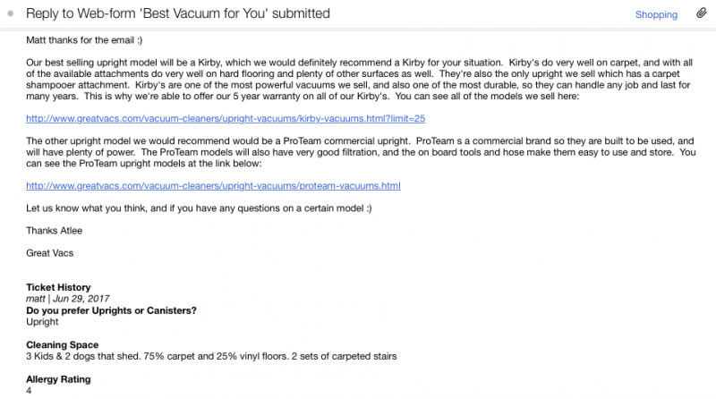Open the Kirby vacuums link

[x=226, y=118]
